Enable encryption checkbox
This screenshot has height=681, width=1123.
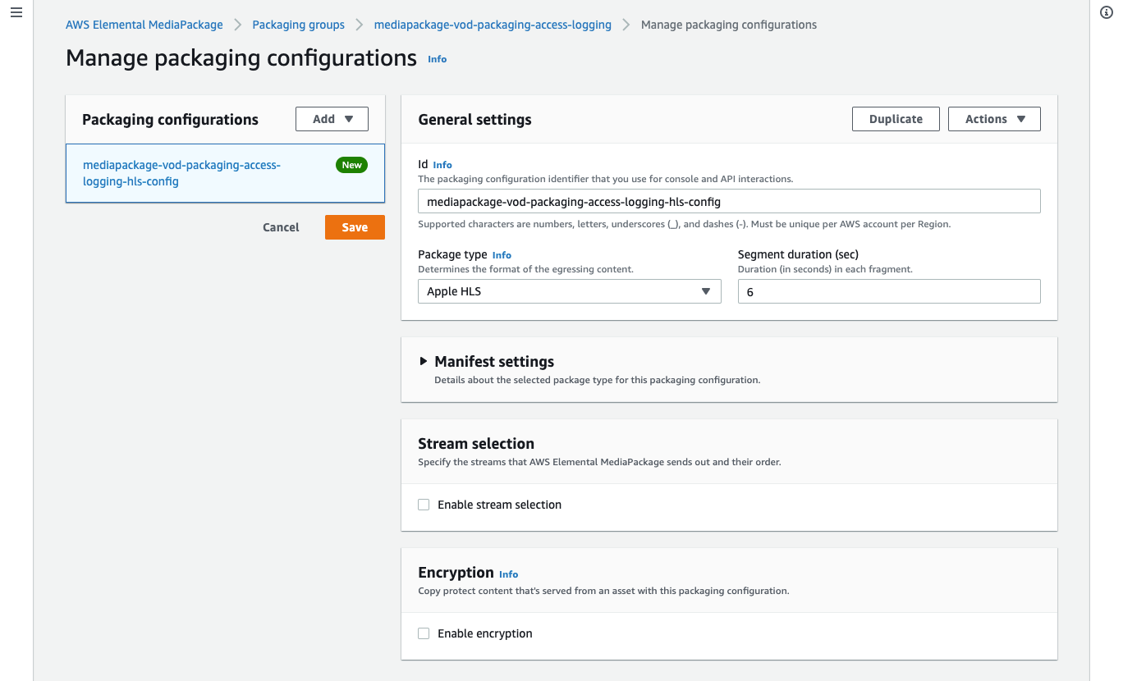[x=424, y=633]
